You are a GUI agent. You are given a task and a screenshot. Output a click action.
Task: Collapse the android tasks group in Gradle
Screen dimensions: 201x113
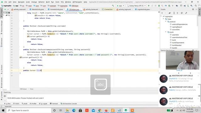click(x=166, y=22)
